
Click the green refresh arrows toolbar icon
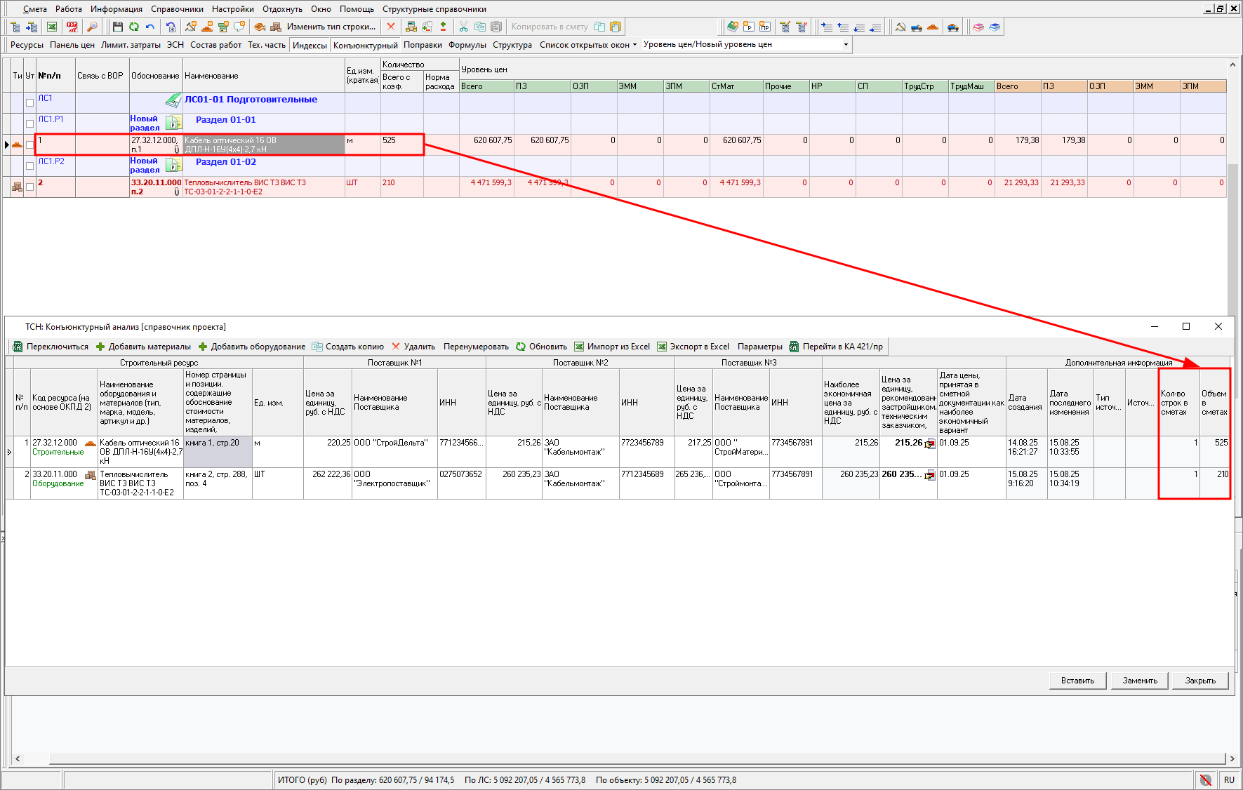click(x=133, y=27)
